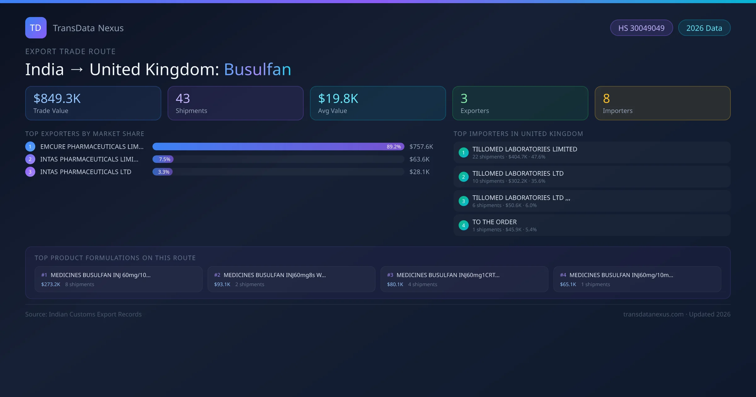
Task: Select the 43 Shipments card
Action: tap(235, 103)
